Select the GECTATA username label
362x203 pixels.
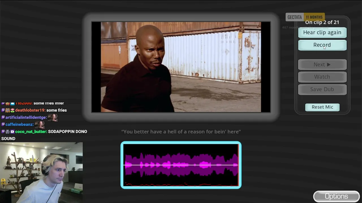295,17
